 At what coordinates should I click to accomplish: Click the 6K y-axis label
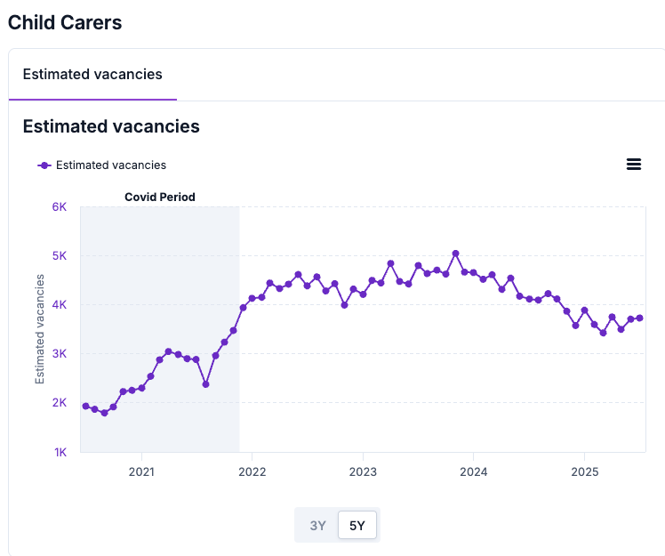click(60, 206)
